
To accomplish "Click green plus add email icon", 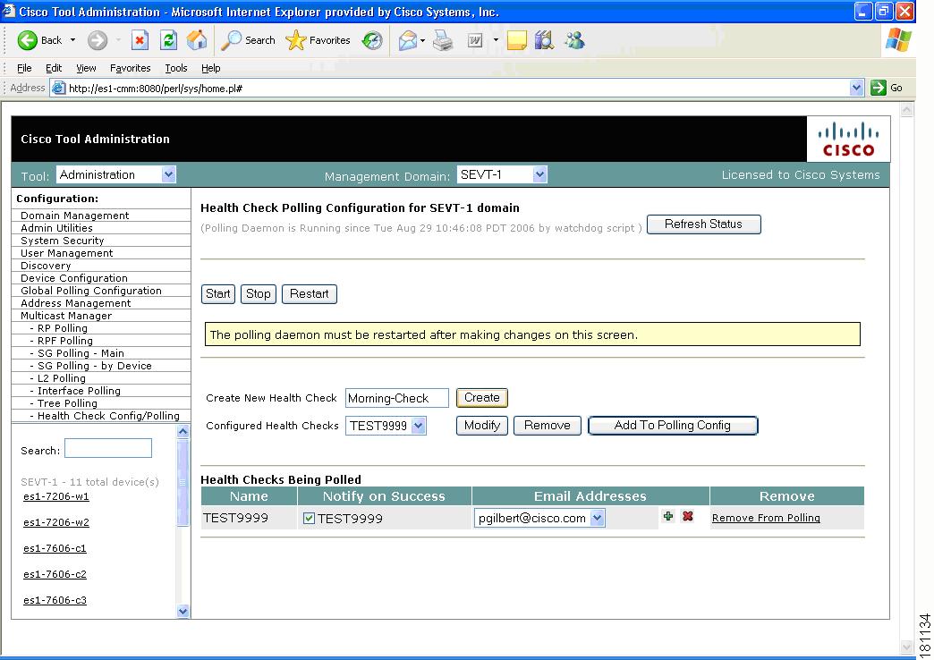I will [668, 516].
